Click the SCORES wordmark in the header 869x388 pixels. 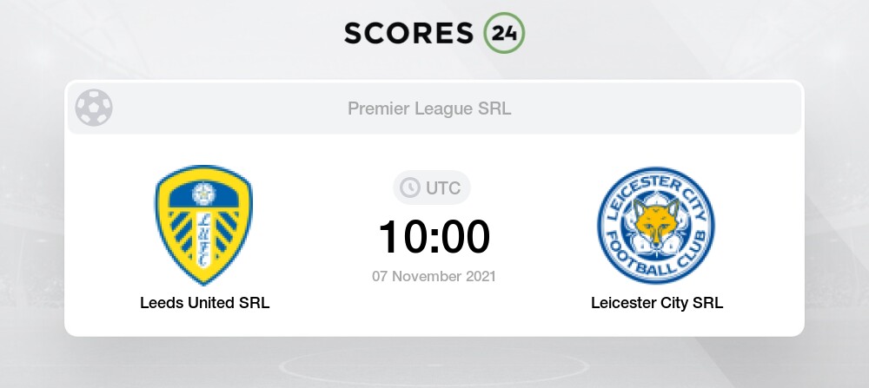tap(409, 33)
